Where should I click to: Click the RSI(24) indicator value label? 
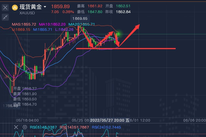pos(106,127)
